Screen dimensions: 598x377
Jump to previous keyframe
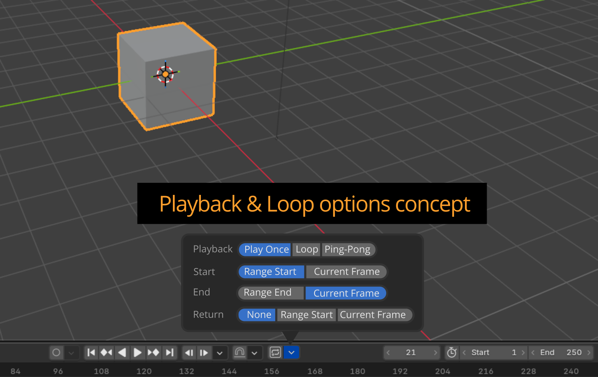pos(107,352)
